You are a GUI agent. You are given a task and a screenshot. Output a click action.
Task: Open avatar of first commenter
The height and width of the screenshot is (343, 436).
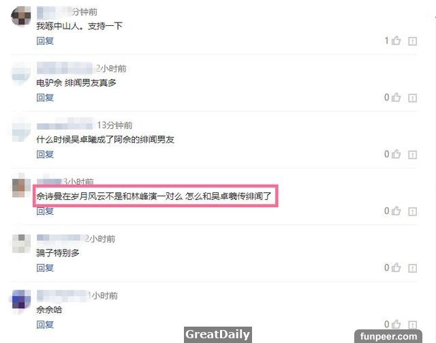point(21,16)
